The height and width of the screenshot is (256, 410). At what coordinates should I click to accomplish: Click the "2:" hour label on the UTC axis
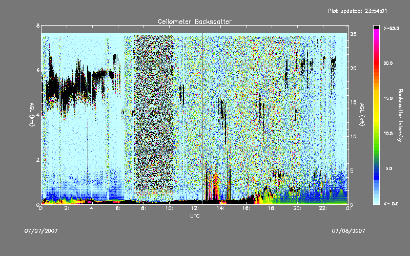pos(67,208)
